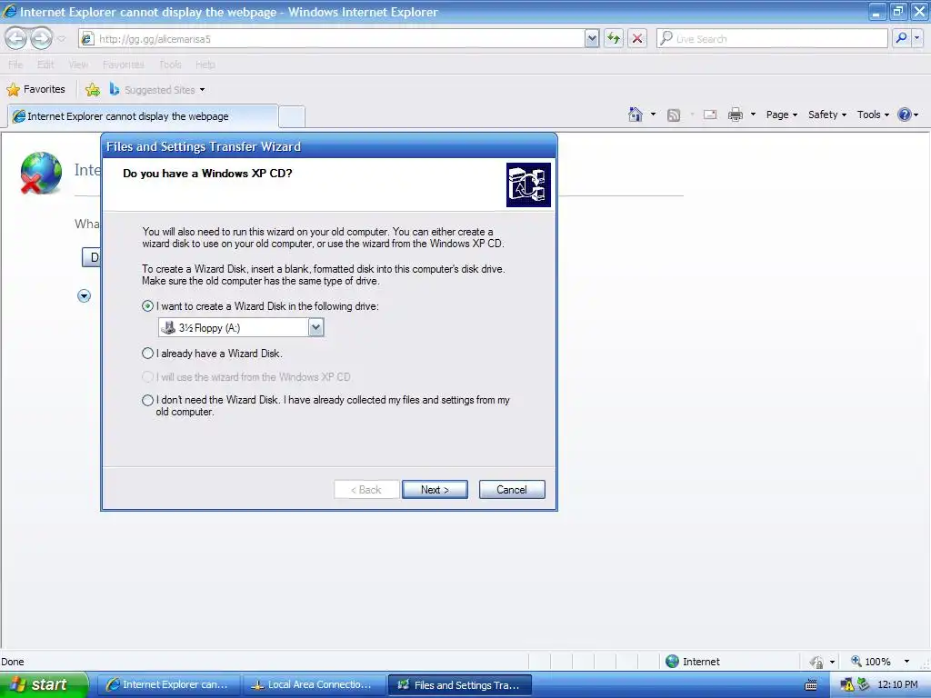Image resolution: width=931 pixels, height=698 pixels.
Task: Open the Tools menu in menu bar
Action: click(170, 65)
